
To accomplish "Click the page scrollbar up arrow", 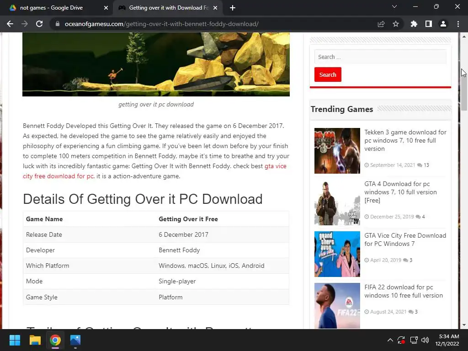I will (x=464, y=37).
